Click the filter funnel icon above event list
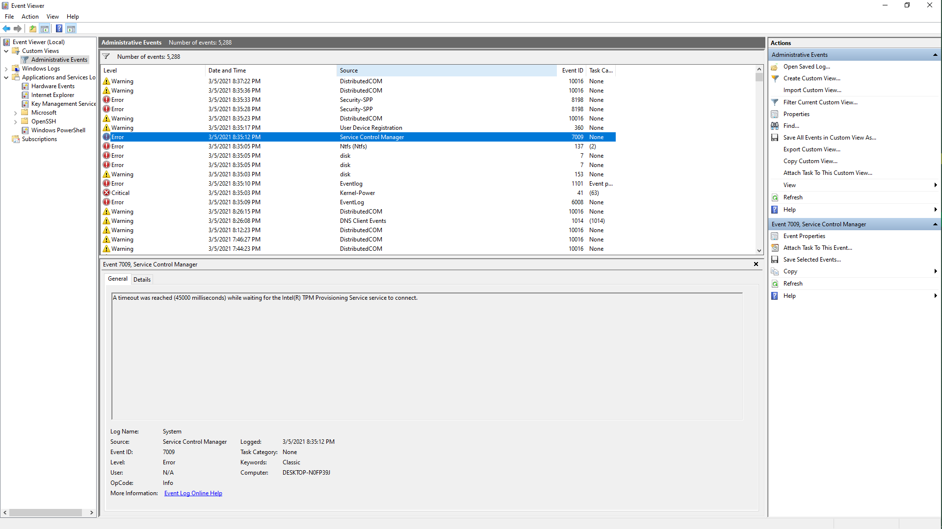The image size is (942, 529). (106, 57)
